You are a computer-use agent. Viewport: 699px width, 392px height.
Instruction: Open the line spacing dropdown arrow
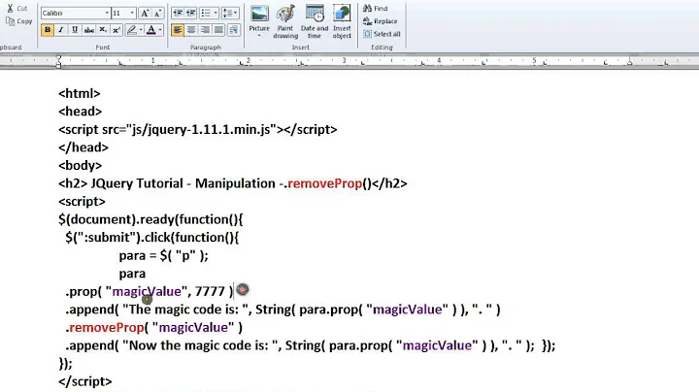tap(236, 13)
